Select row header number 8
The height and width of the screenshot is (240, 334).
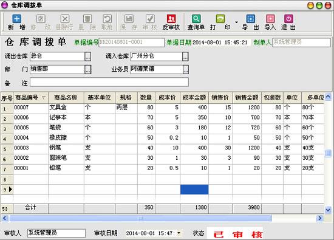tap(7, 179)
